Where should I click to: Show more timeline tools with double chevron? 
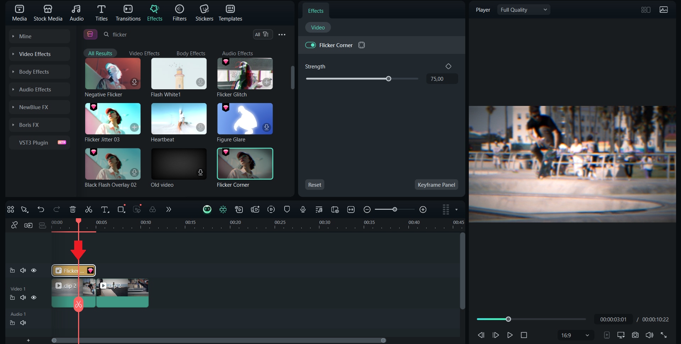(169, 209)
